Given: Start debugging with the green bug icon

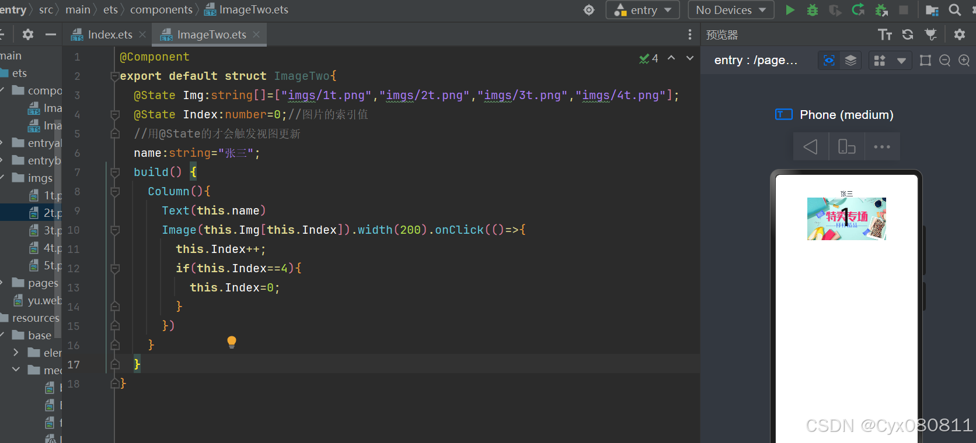Looking at the screenshot, I should tap(812, 10).
